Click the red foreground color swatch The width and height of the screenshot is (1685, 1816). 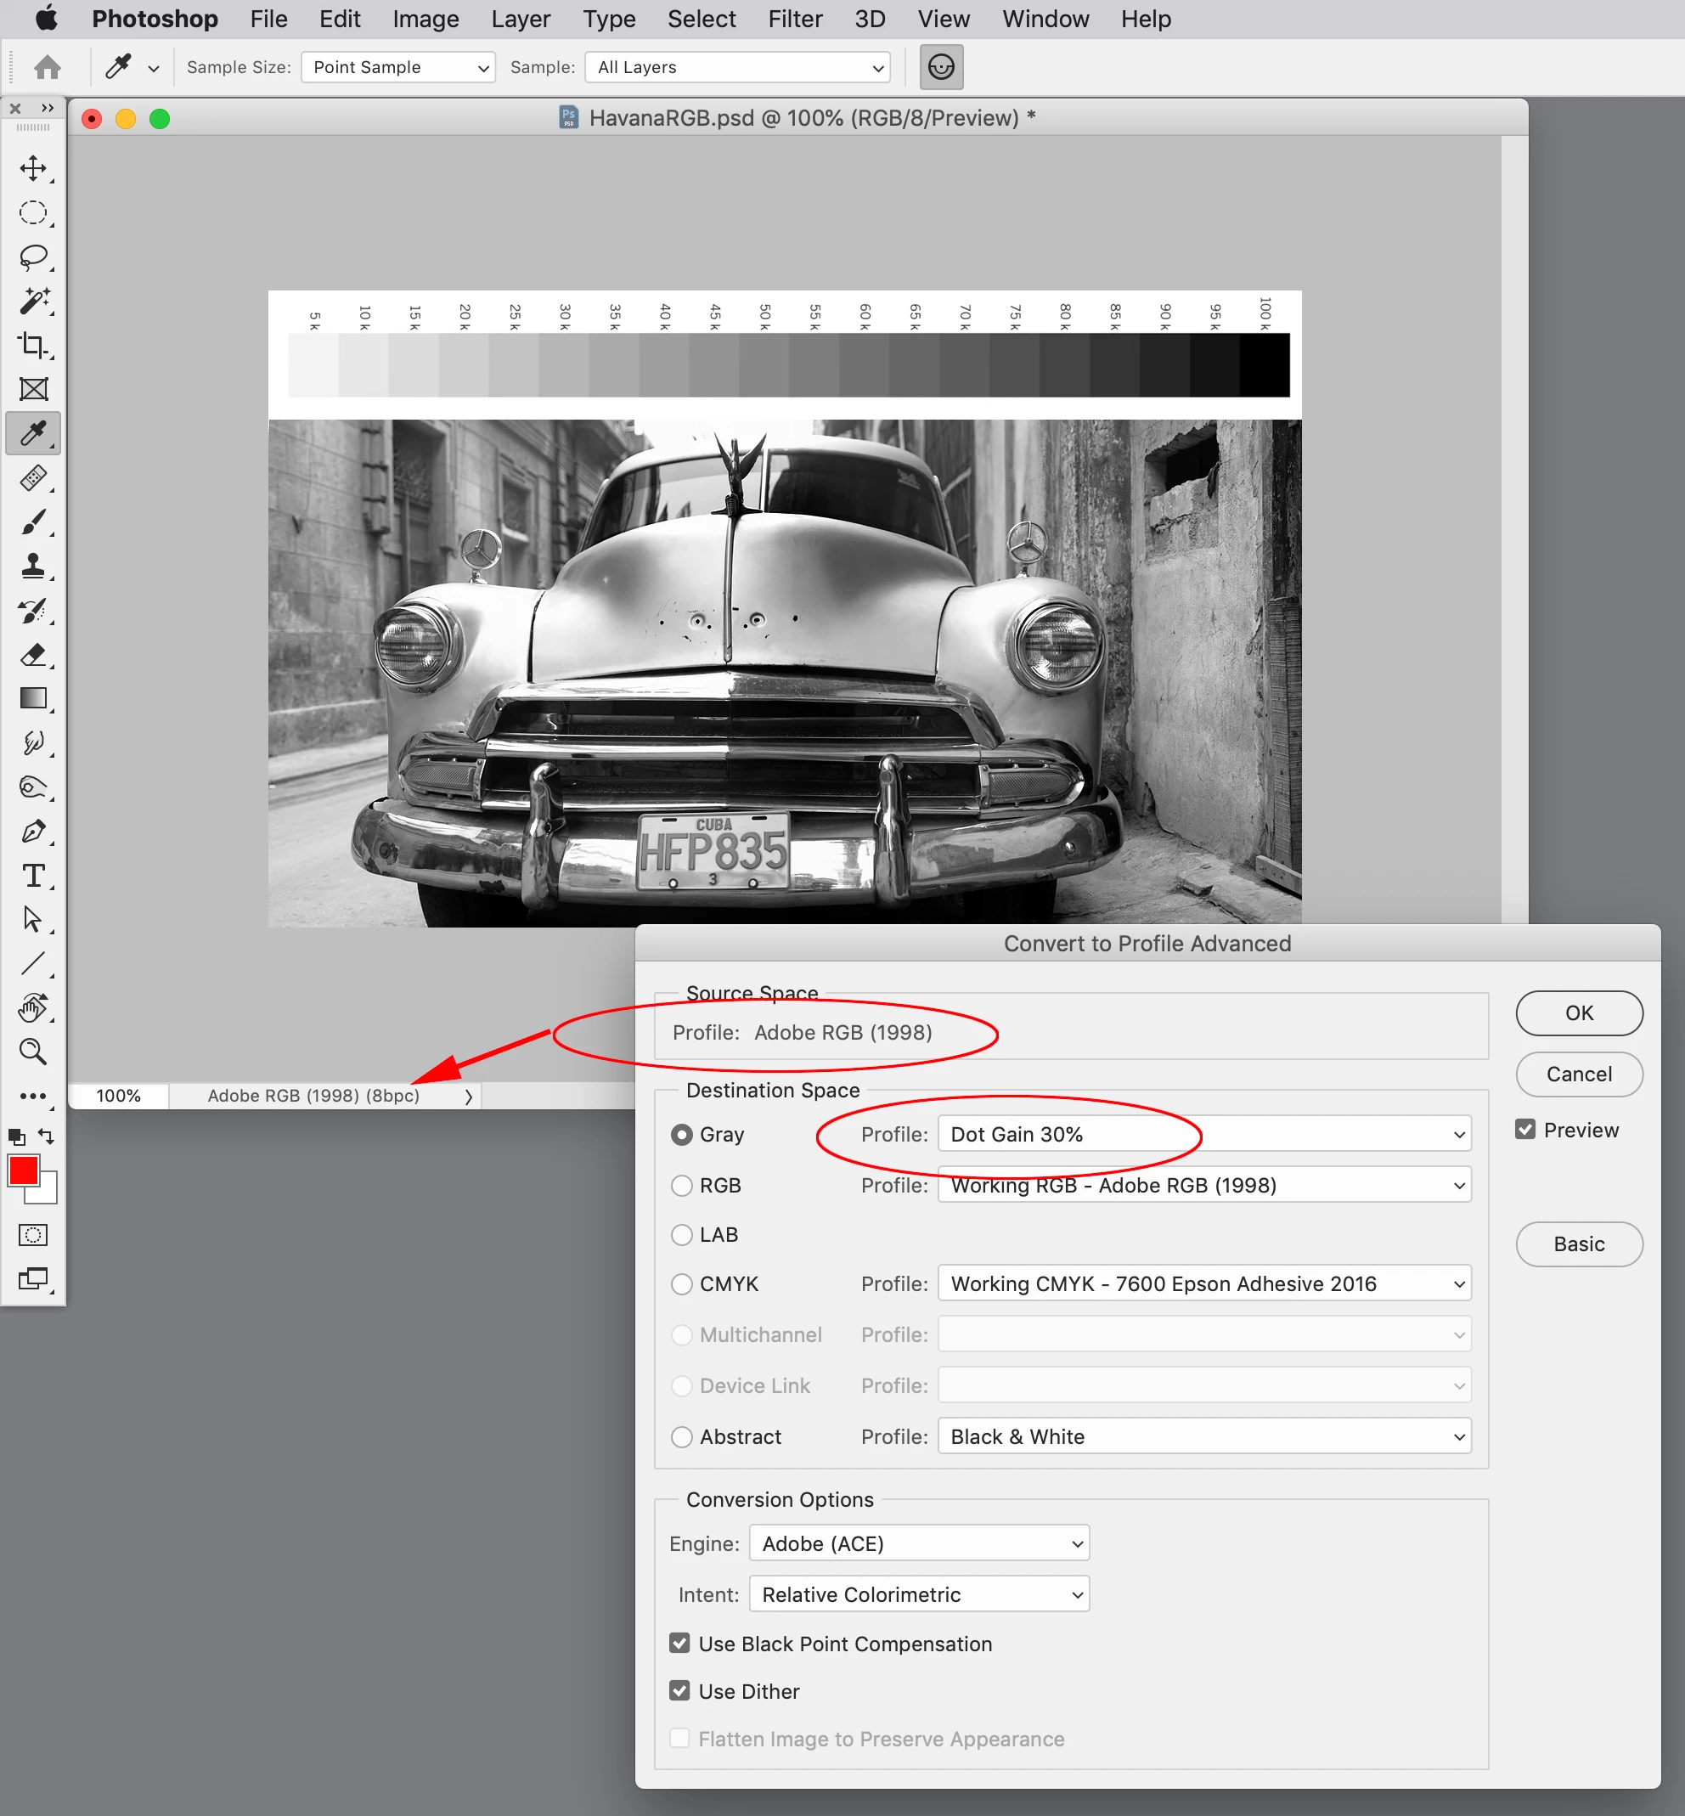tap(23, 1170)
